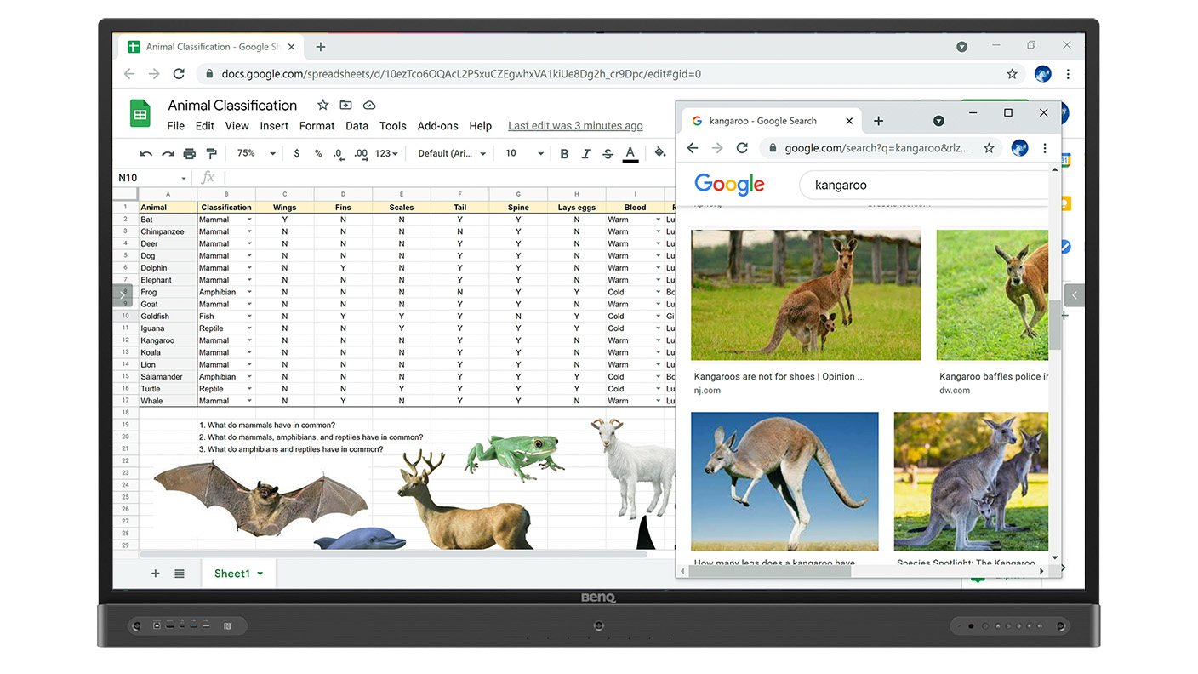
Task: Toggle bold formatting
Action: click(x=564, y=153)
